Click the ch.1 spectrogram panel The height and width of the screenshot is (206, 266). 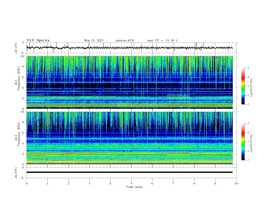coord(129,82)
